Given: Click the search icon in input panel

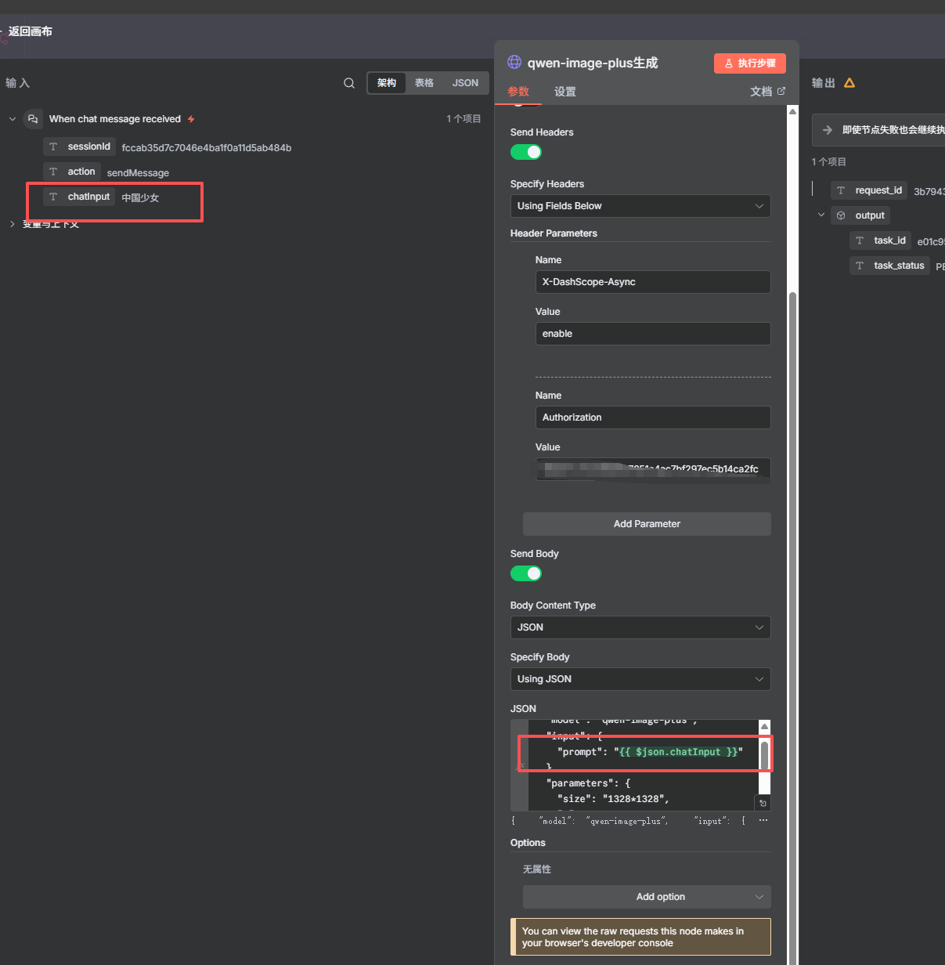Looking at the screenshot, I should [349, 83].
